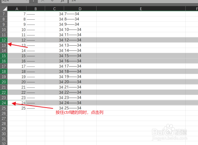Click highlighted row header 22
Viewport: 198px width, 145px height.
click(x=4, y=92)
